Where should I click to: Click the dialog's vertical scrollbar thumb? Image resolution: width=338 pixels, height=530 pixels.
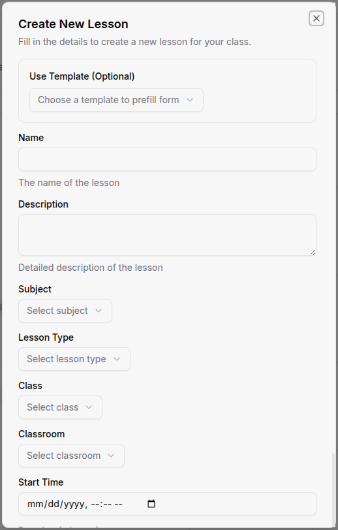tap(334, 490)
